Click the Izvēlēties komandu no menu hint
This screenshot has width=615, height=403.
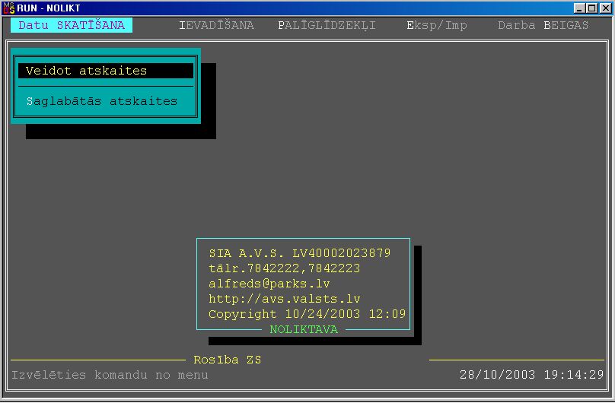[110, 375]
